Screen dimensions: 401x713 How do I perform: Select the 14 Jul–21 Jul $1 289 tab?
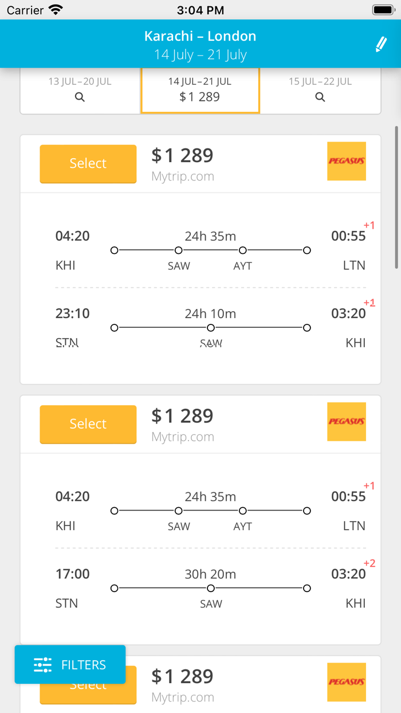[x=200, y=90]
